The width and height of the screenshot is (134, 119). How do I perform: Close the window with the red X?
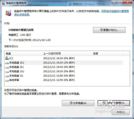[x=128, y=2]
